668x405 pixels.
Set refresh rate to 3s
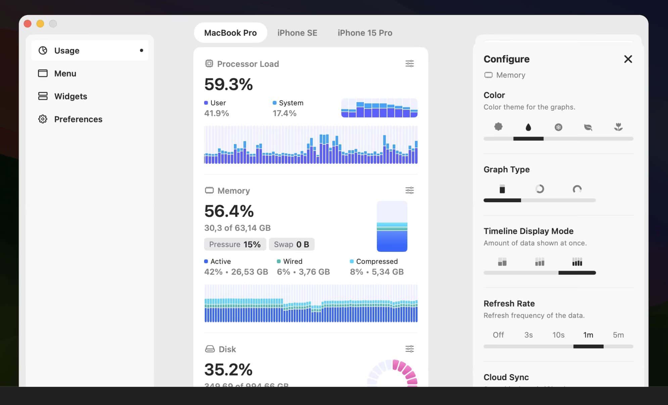pos(528,335)
